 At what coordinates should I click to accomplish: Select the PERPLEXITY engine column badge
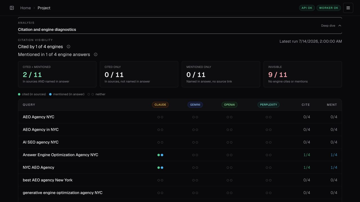269,105
